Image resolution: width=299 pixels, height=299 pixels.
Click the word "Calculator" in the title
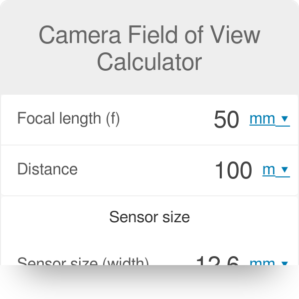[149, 62]
